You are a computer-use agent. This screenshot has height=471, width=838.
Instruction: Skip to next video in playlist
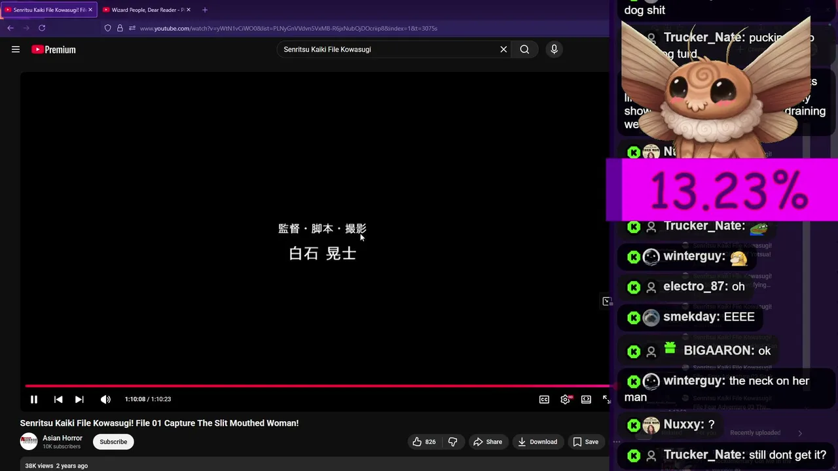(79, 399)
